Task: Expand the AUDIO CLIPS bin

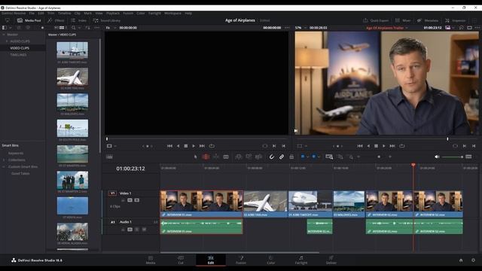Action: [x=7, y=41]
